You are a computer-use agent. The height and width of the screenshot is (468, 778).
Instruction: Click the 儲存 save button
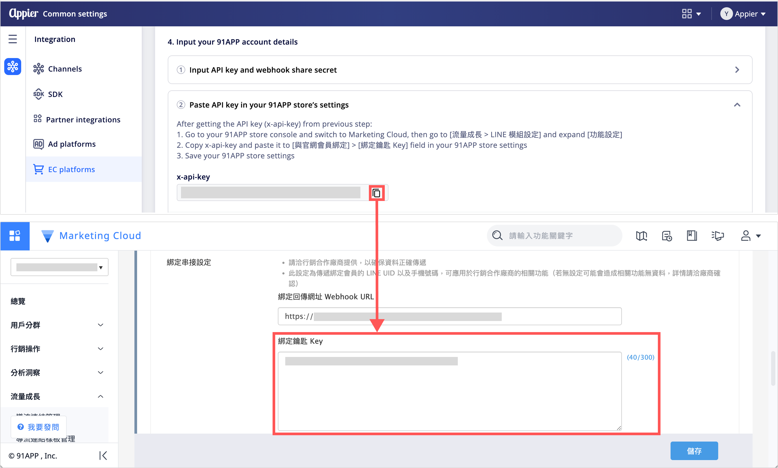pyautogui.click(x=694, y=451)
